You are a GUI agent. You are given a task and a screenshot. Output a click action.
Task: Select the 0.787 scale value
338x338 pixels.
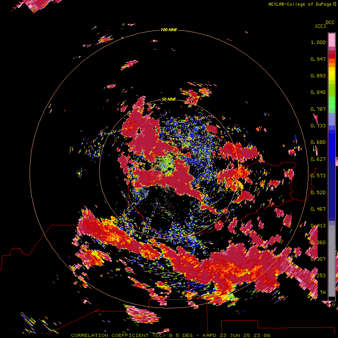[x=318, y=109]
